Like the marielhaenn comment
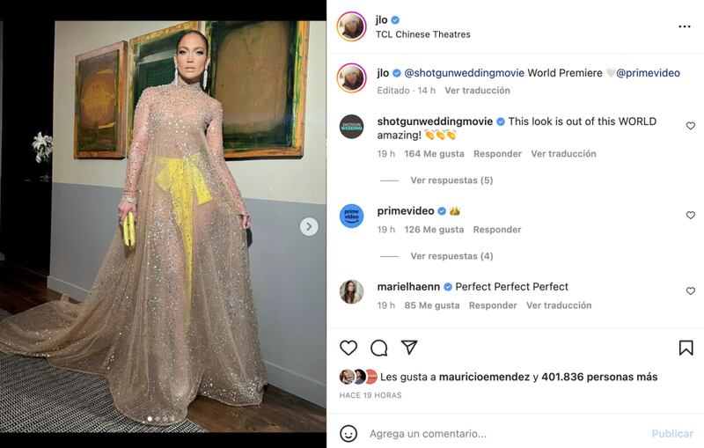704x448 pixels. (x=690, y=290)
